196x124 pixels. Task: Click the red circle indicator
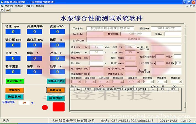click(x=45, y=107)
